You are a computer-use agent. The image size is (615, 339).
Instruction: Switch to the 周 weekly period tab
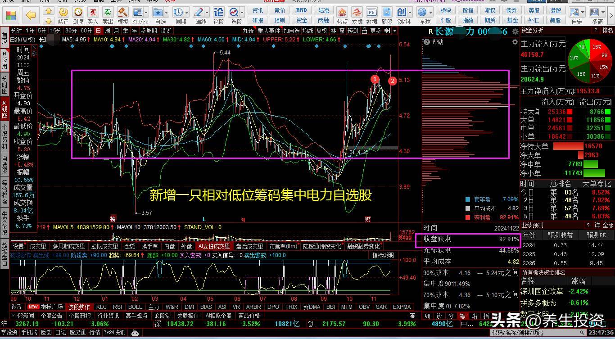coord(107,31)
